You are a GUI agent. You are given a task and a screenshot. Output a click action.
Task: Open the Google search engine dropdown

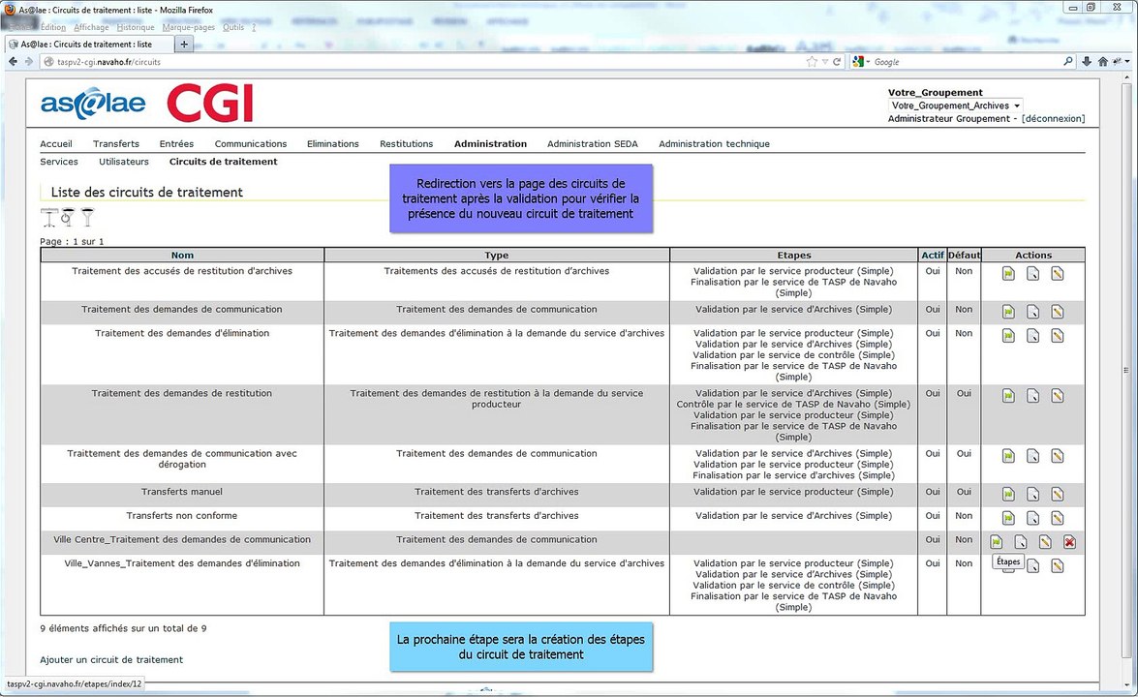pyautogui.click(x=861, y=62)
